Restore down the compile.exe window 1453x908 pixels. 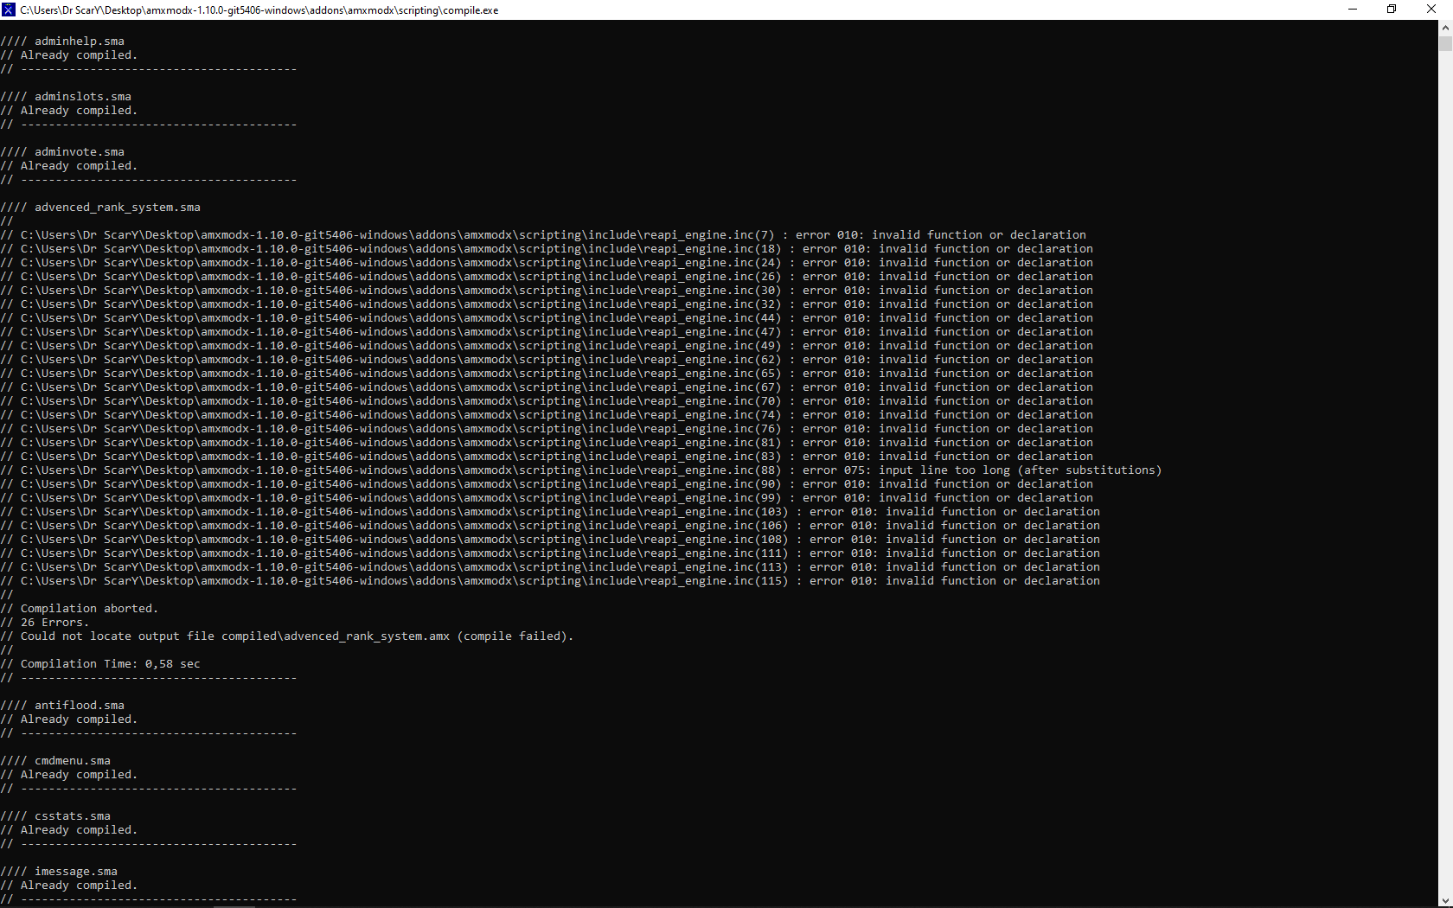1392,10
